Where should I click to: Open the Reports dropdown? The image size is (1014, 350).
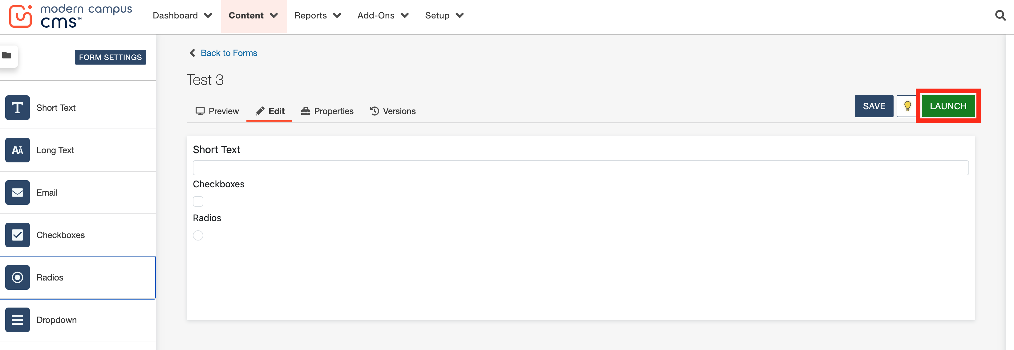(x=317, y=16)
